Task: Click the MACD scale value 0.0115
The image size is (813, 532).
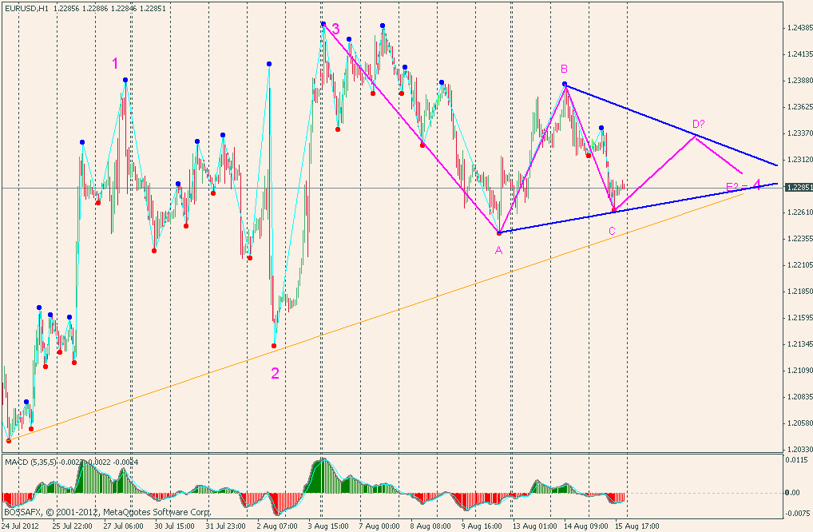Action: [x=796, y=459]
